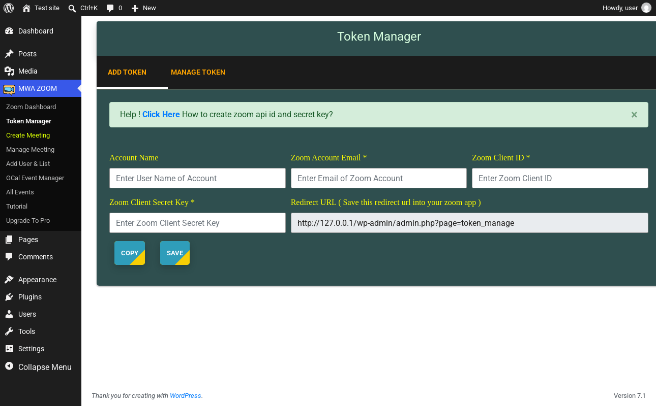Viewport: 656px width, 406px height.
Task: Switch to the Add Token tab
Action: click(127, 72)
